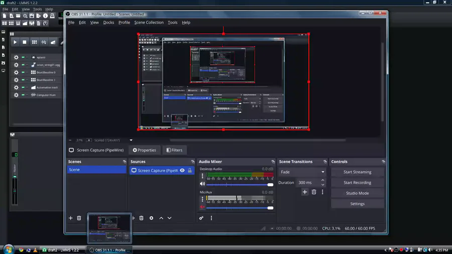
Task: Toggle lock on Screen Capture source
Action: pyautogui.click(x=190, y=171)
